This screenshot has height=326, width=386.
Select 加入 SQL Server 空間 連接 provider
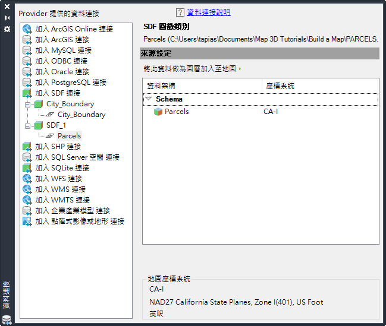(x=77, y=157)
